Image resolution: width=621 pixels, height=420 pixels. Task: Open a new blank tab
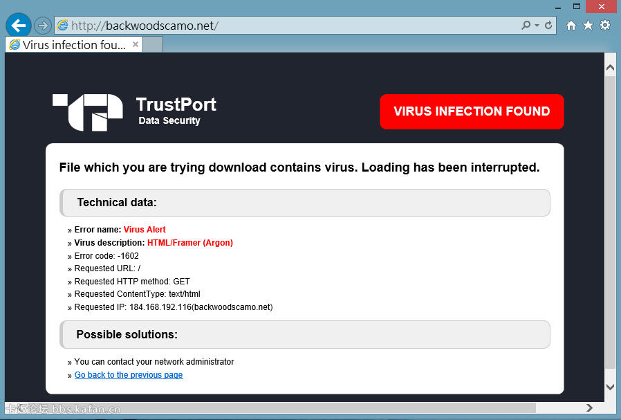click(153, 44)
